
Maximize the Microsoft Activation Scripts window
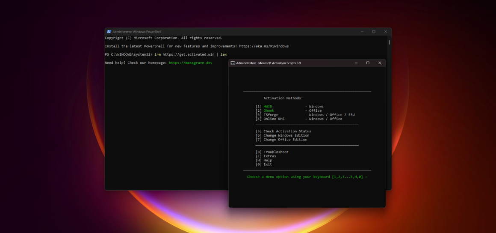click(368, 63)
